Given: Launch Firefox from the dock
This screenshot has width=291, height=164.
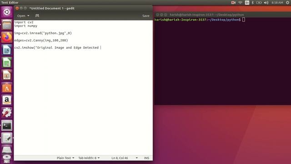Looking at the screenshot, I should pyautogui.click(x=7, y=37).
